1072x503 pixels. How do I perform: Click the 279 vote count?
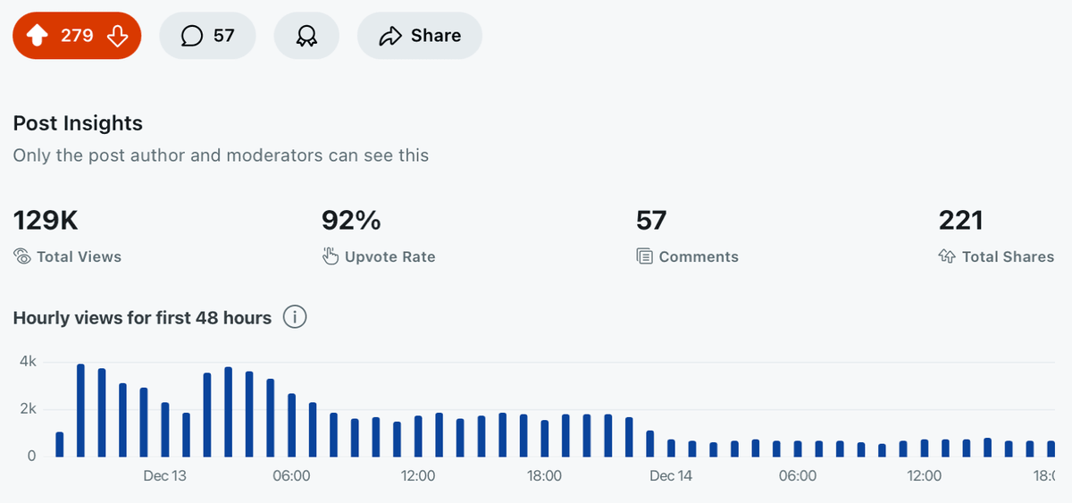pos(77,36)
